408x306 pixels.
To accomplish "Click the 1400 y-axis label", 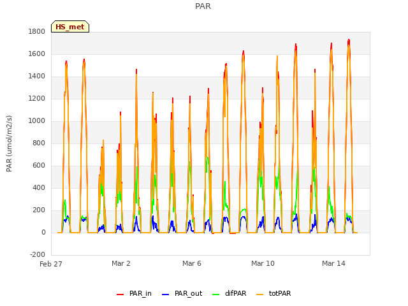I will coord(37,76).
